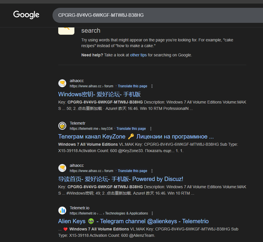
Task: Translate the Telemetr key334 result page
Action: 131,129
